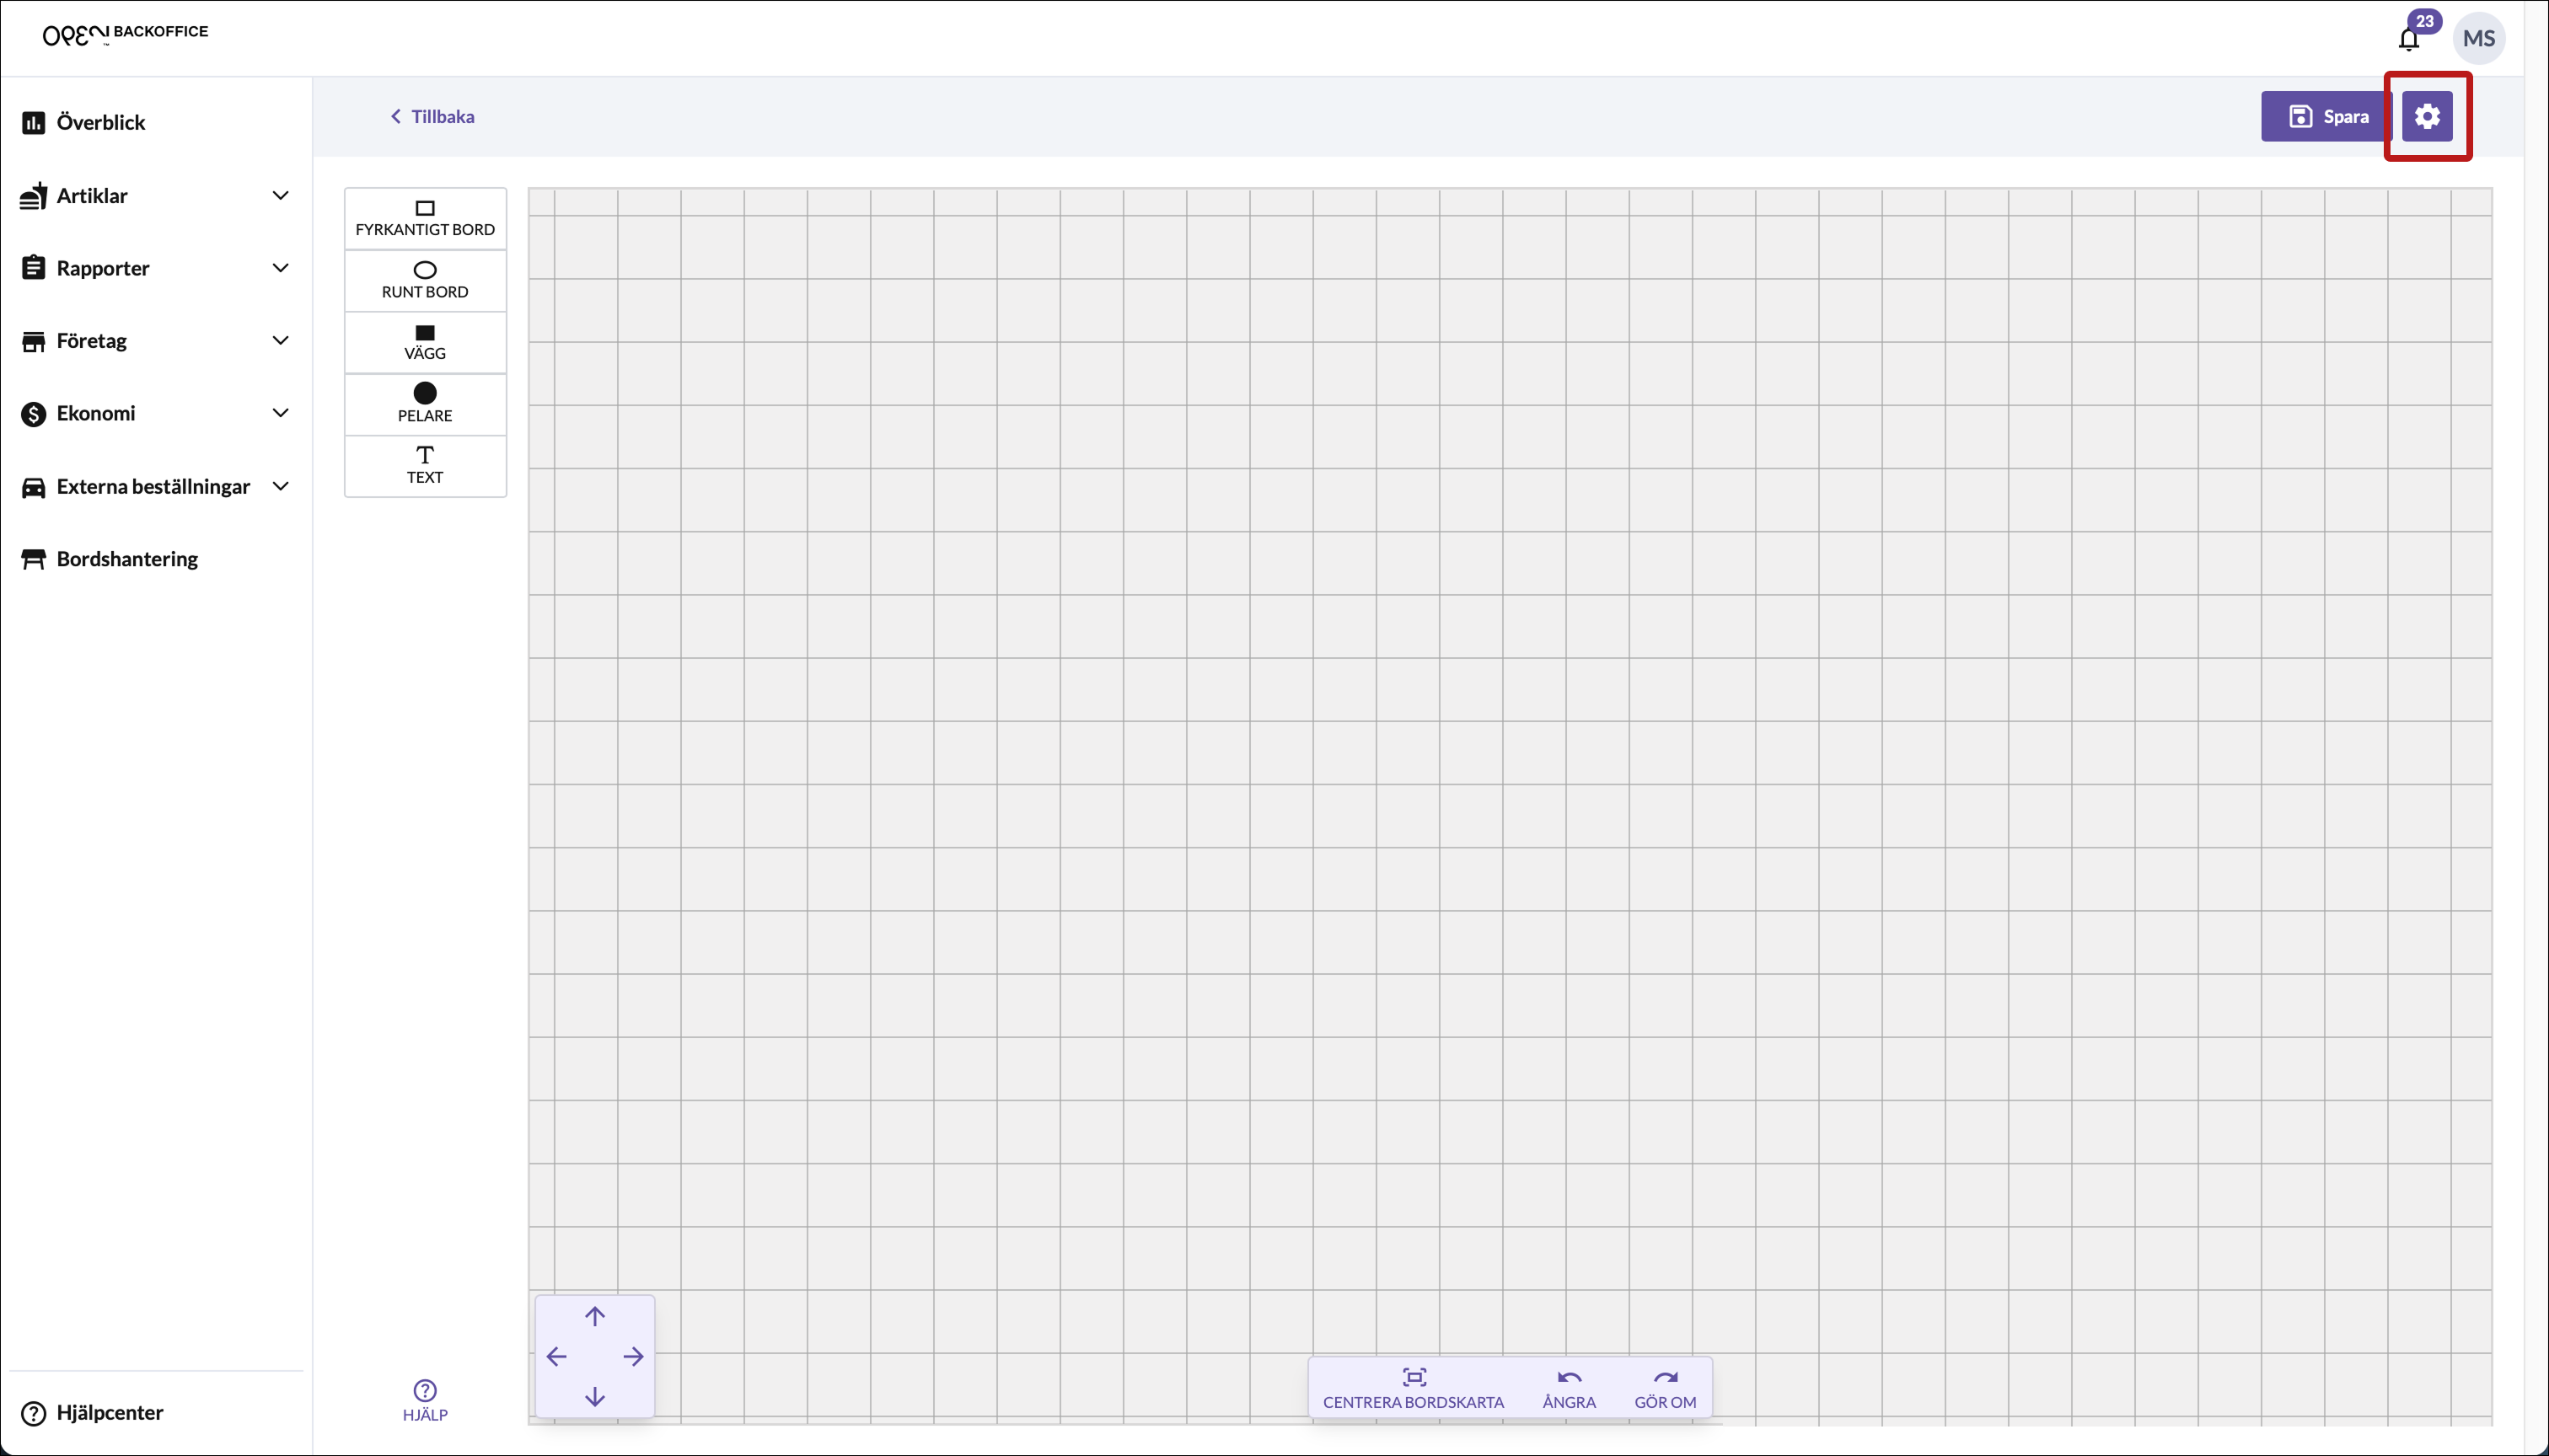The height and width of the screenshot is (1456, 2549).
Task: Expand the Företag chevron
Action: [281, 340]
